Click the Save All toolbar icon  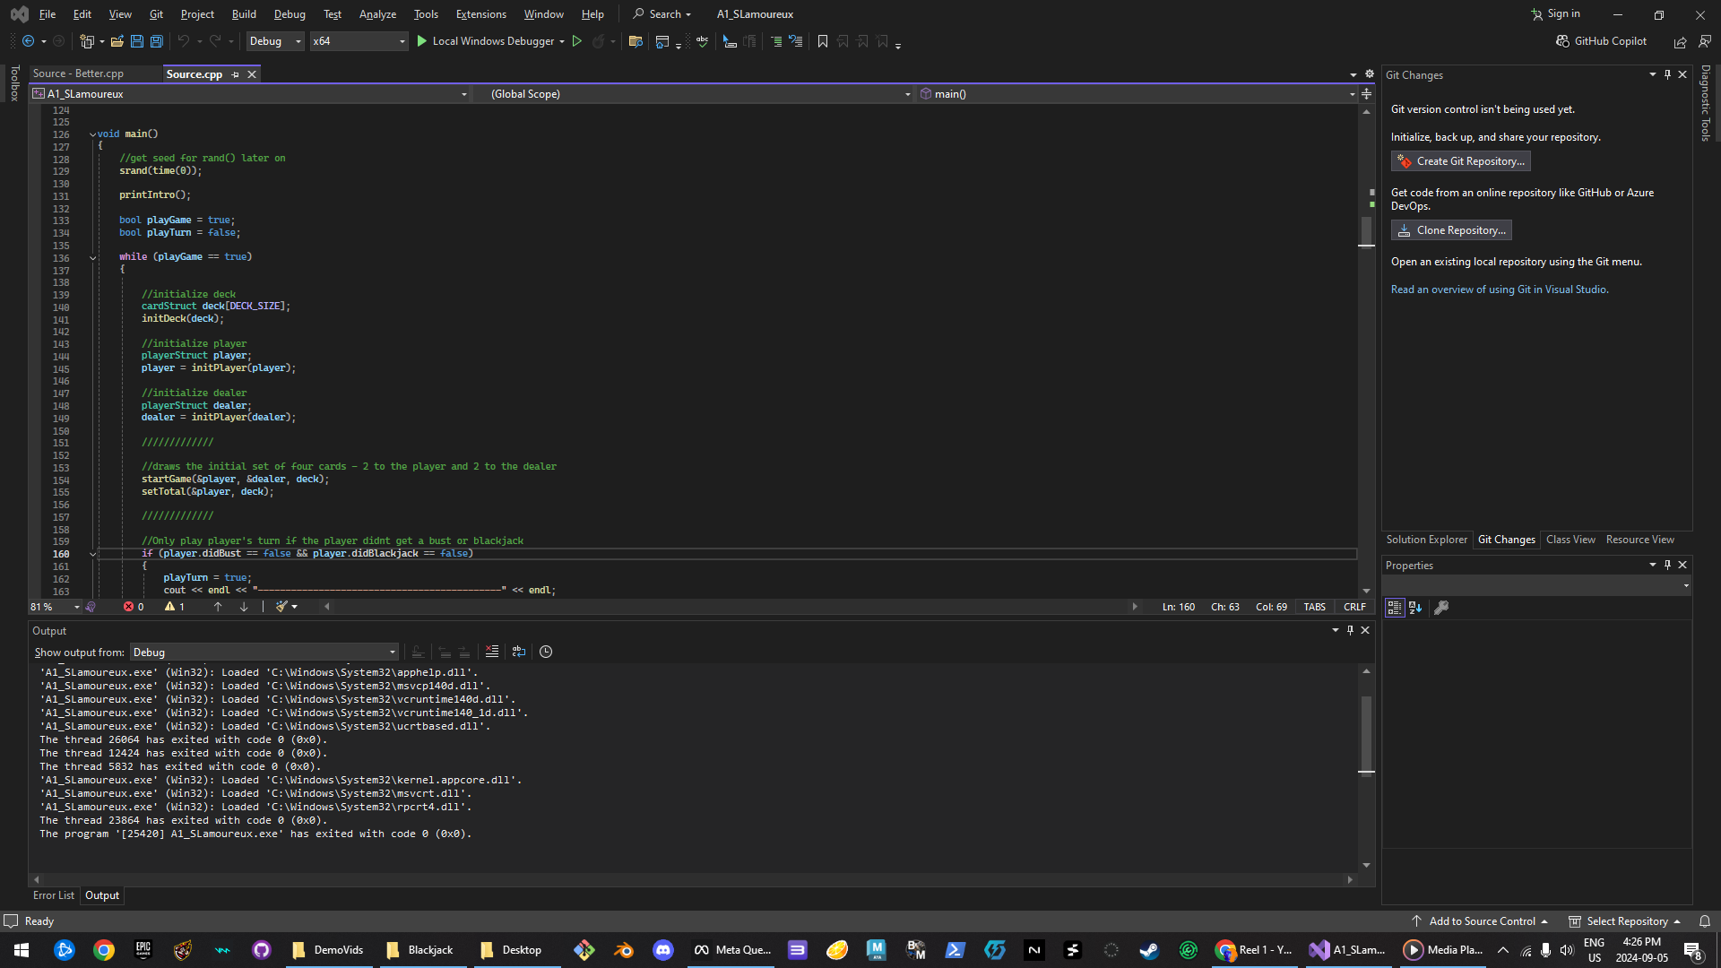coord(157,41)
